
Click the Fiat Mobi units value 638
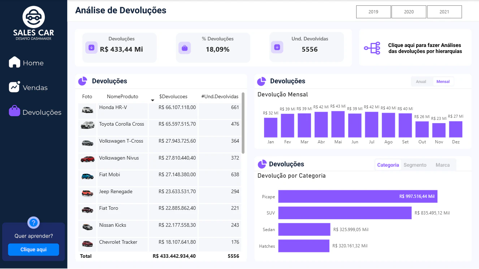(x=235, y=174)
